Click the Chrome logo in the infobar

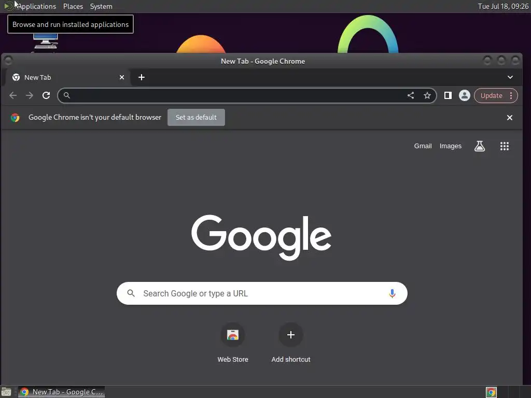tap(15, 118)
